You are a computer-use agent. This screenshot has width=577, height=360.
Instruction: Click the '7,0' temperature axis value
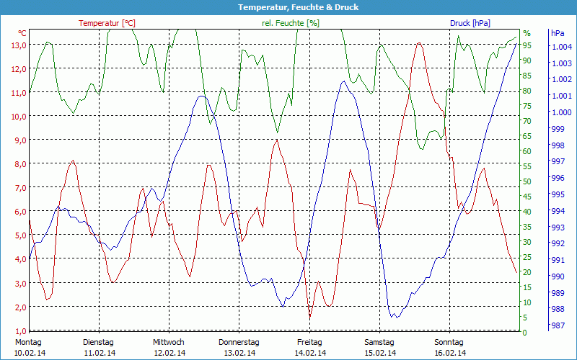(20, 188)
